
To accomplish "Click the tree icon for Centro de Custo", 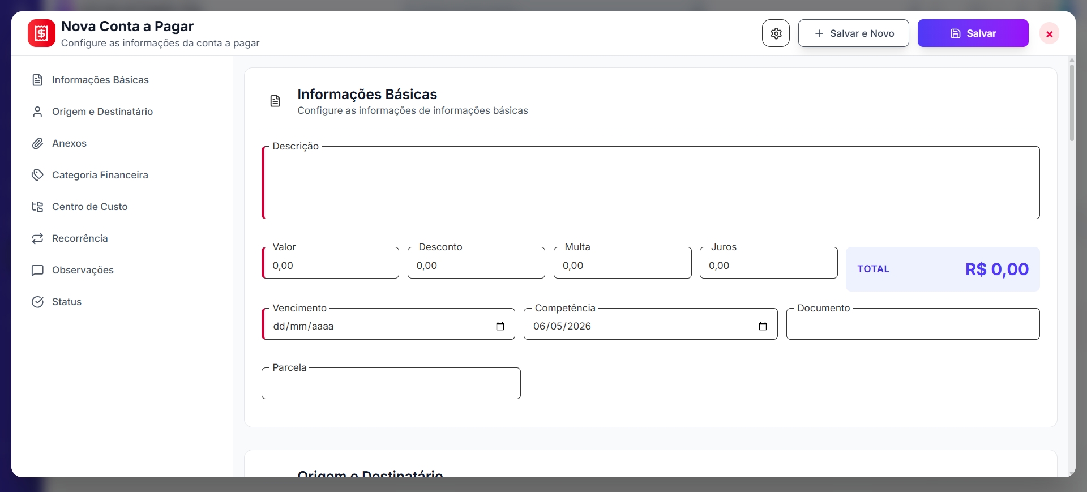I will 37,207.
